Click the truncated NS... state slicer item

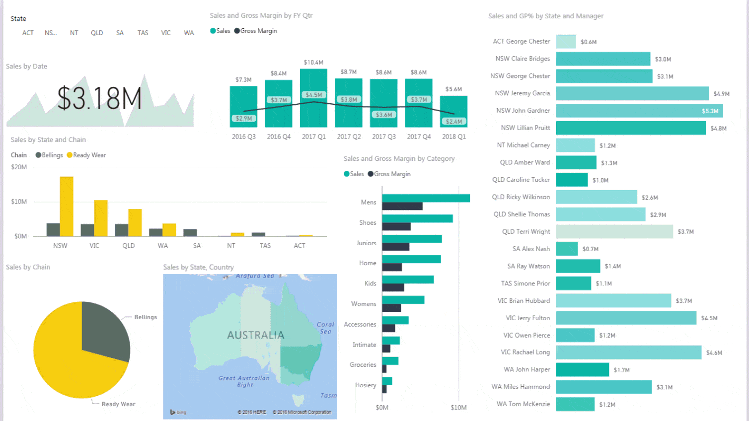(50, 33)
